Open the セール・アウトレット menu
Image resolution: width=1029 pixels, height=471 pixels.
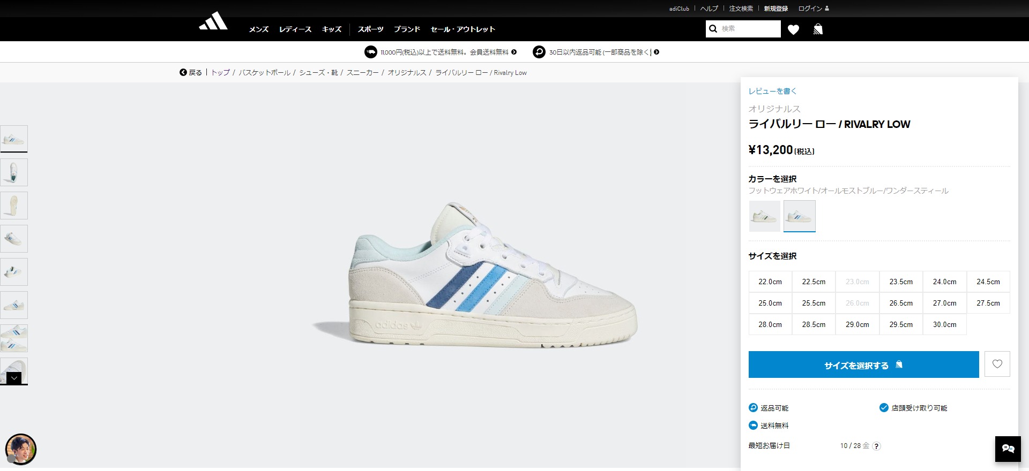pyautogui.click(x=463, y=29)
